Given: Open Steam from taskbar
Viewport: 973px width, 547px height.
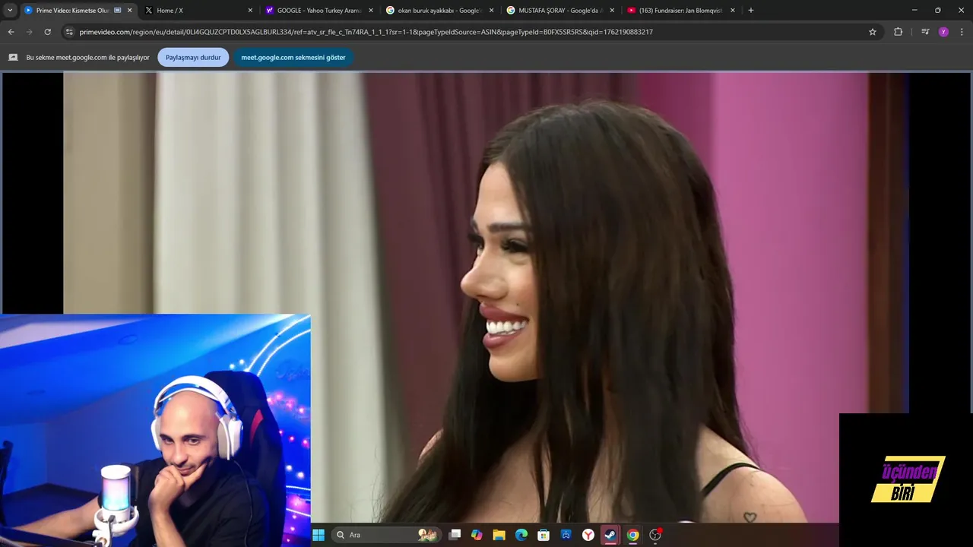Looking at the screenshot, I should coord(610,535).
